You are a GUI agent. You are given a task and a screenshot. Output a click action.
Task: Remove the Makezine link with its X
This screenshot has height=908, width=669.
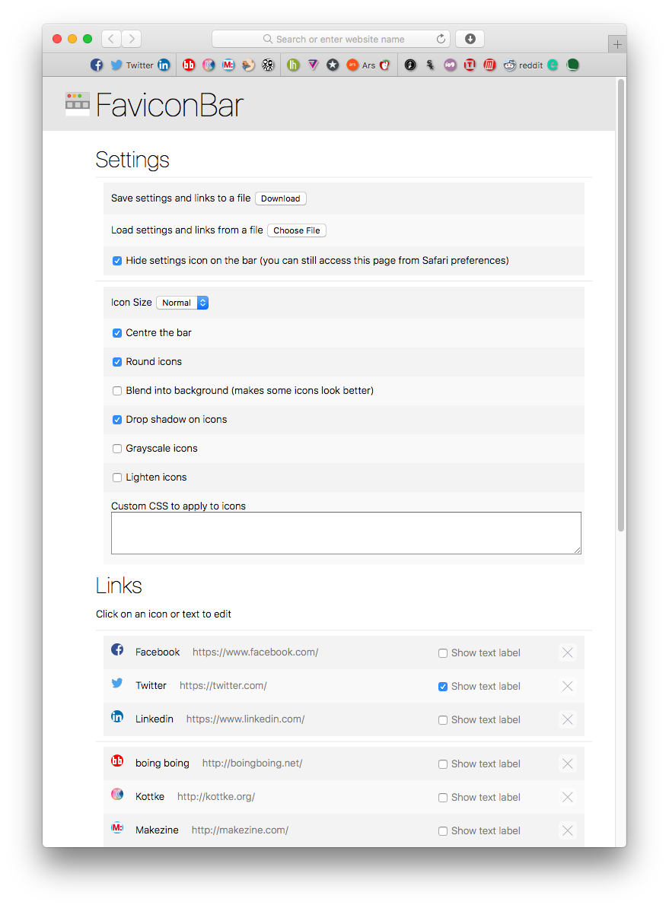568,831
